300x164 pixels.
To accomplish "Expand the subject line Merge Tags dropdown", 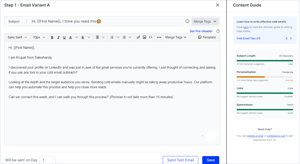I will pyautogui.click(x=205, y=21).
